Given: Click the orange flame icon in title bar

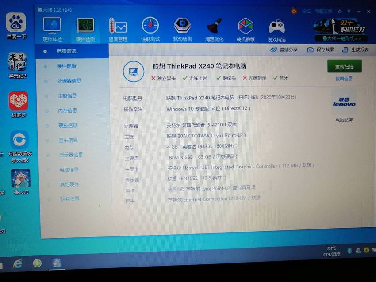Looking at the screenshot, I should [x=294, y=11].
